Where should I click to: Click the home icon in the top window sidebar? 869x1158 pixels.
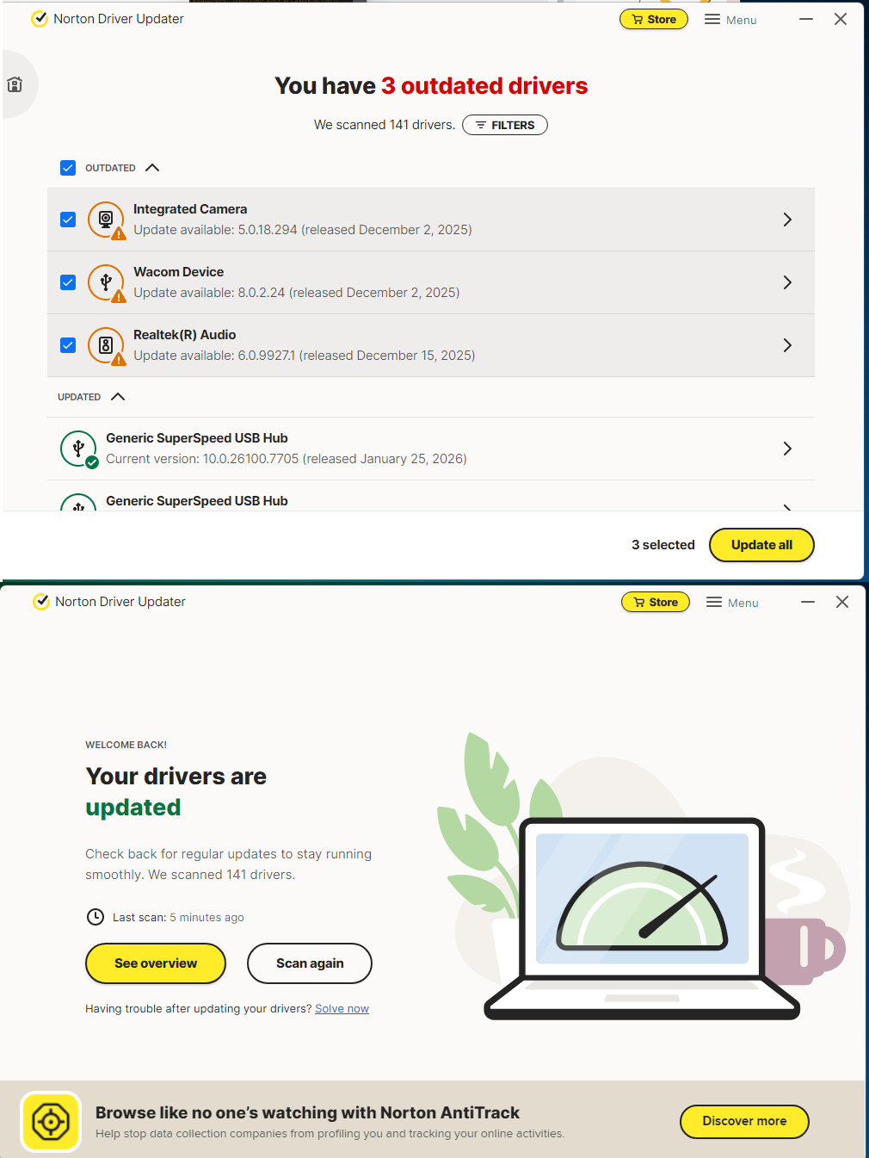click(x=15, y=84)
